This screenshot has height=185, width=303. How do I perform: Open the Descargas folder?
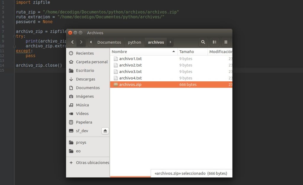coord(86,79)
